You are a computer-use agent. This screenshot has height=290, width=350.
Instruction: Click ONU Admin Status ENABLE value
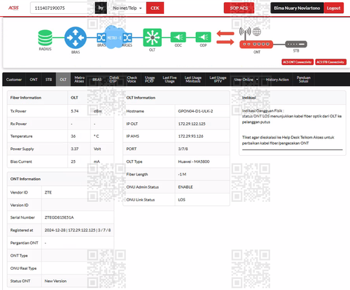185,187
